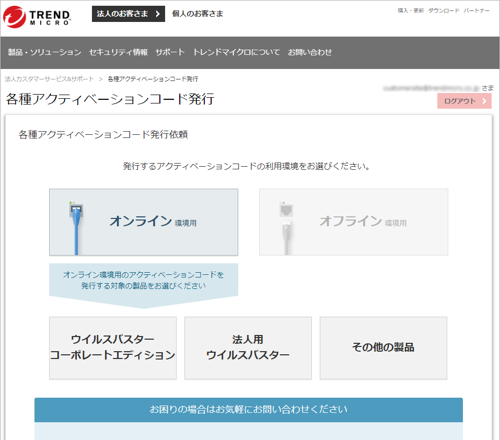Click the パートナー link
The image size is (500, 440).
coord(476,10)
